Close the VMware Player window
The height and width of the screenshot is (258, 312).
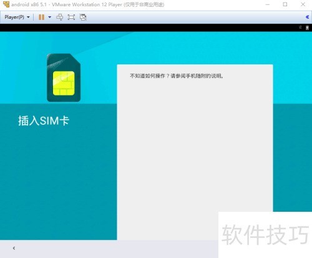pos(303,4)
